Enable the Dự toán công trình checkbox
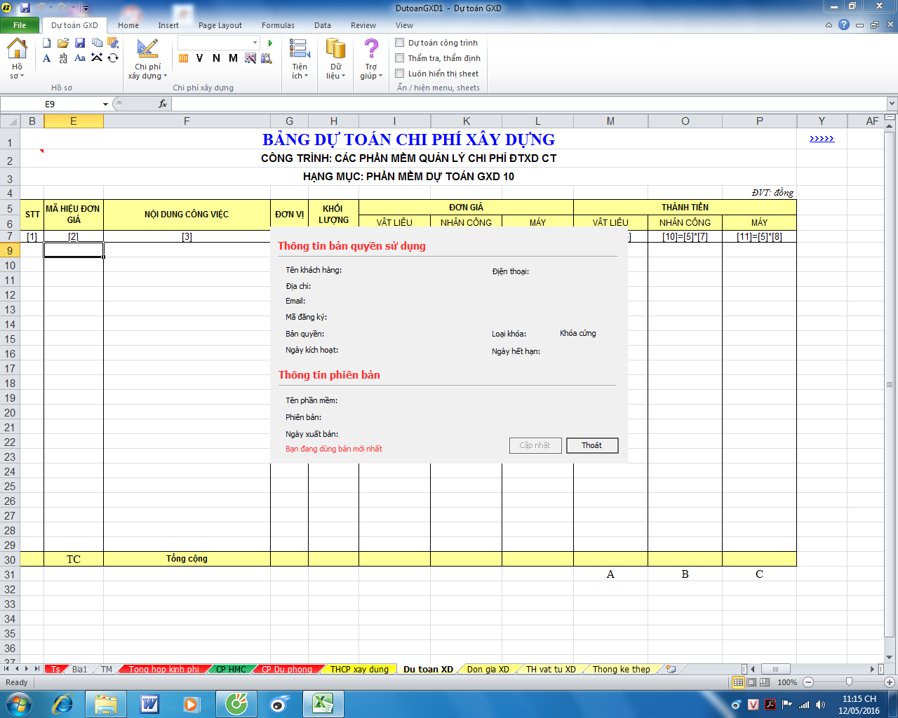 click(x=400, y=43)
